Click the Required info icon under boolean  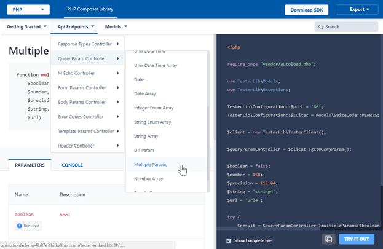pyautogui.click(x=20, y=226)
